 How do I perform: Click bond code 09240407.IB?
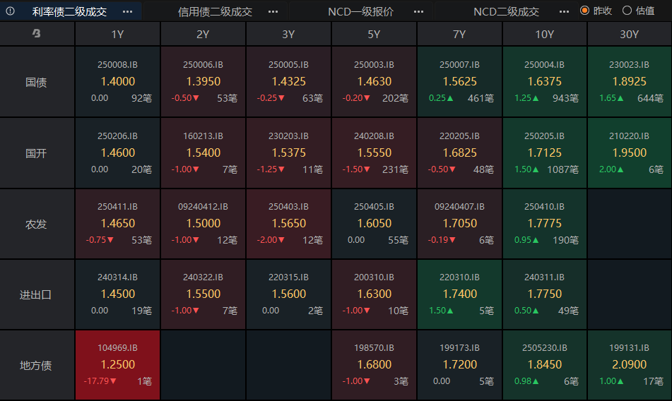(x=459, y=206)
